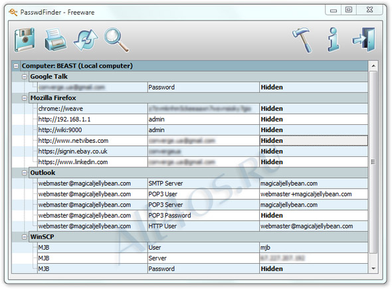Select the WinSCP header label

(x=42, y=237)
